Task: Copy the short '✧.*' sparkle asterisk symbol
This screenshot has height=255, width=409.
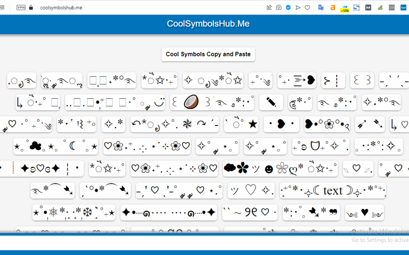Action: (x=113, y=124)
